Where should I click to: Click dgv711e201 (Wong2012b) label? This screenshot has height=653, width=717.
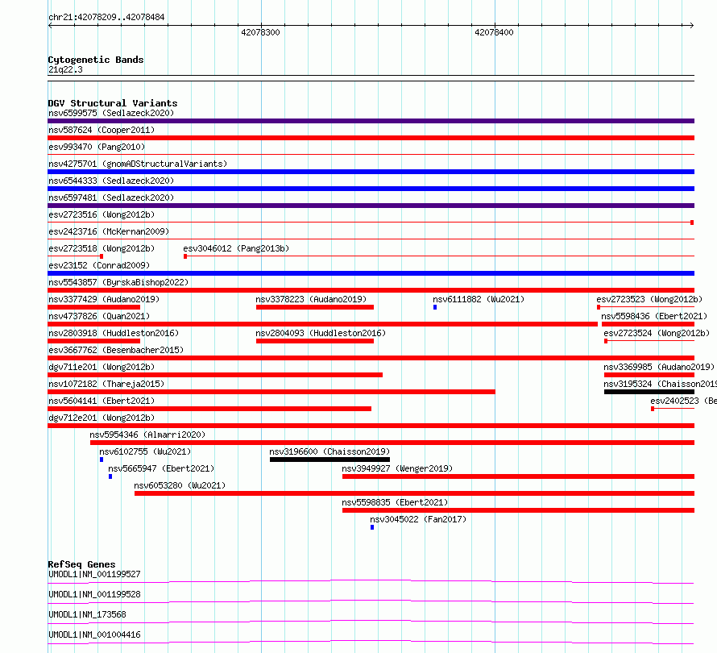(x=102, y=367)
